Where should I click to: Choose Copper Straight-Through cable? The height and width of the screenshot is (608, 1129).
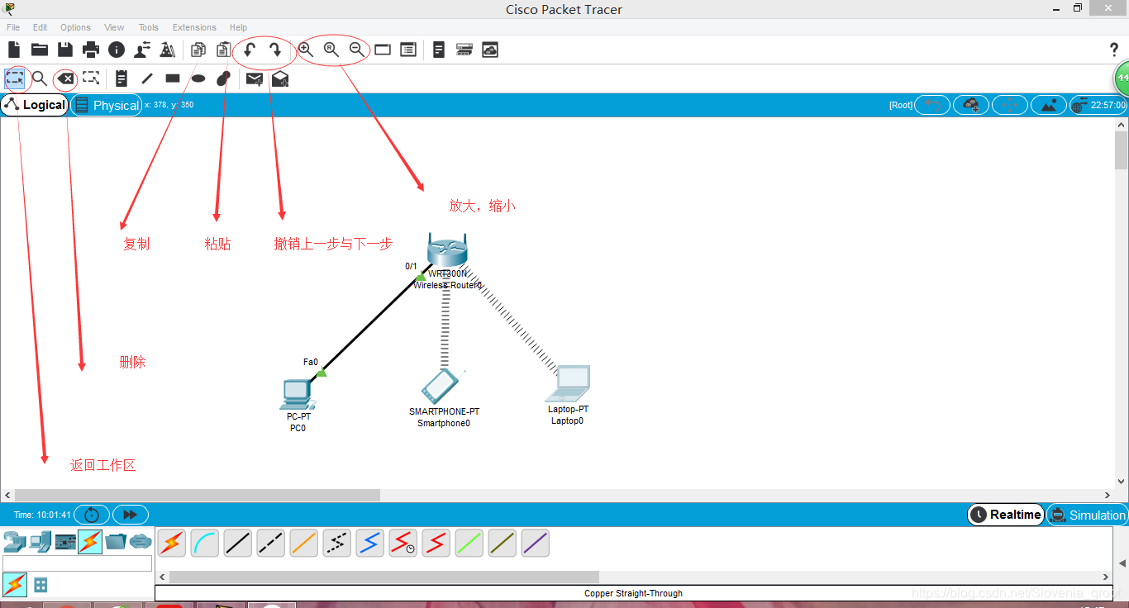[238, 543]
